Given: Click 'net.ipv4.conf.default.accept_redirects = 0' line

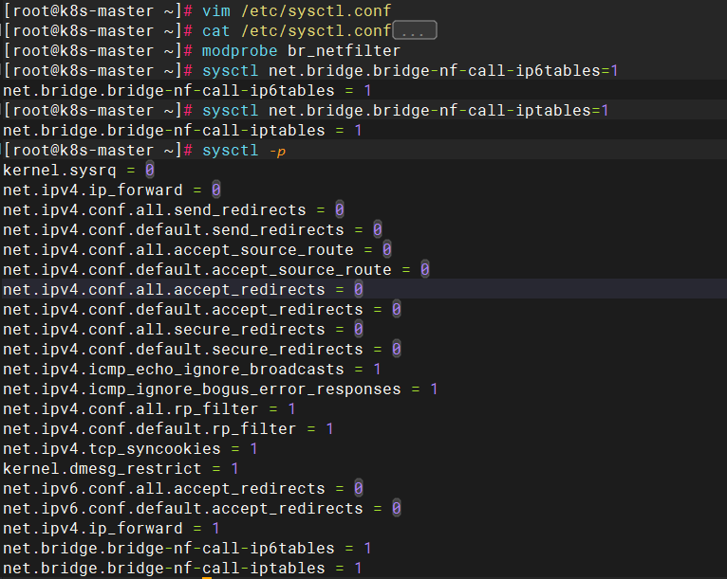Looking at the screenshot, I should (x=202, y=310).
